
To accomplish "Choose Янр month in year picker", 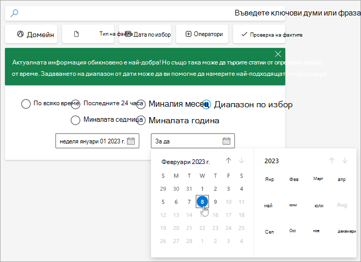I will pos(269,179).
